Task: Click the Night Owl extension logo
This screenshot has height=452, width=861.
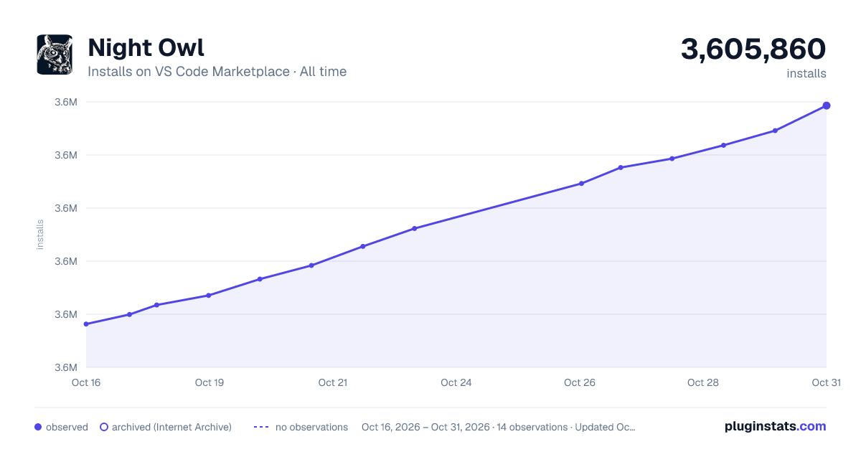Action: [55, 55]
